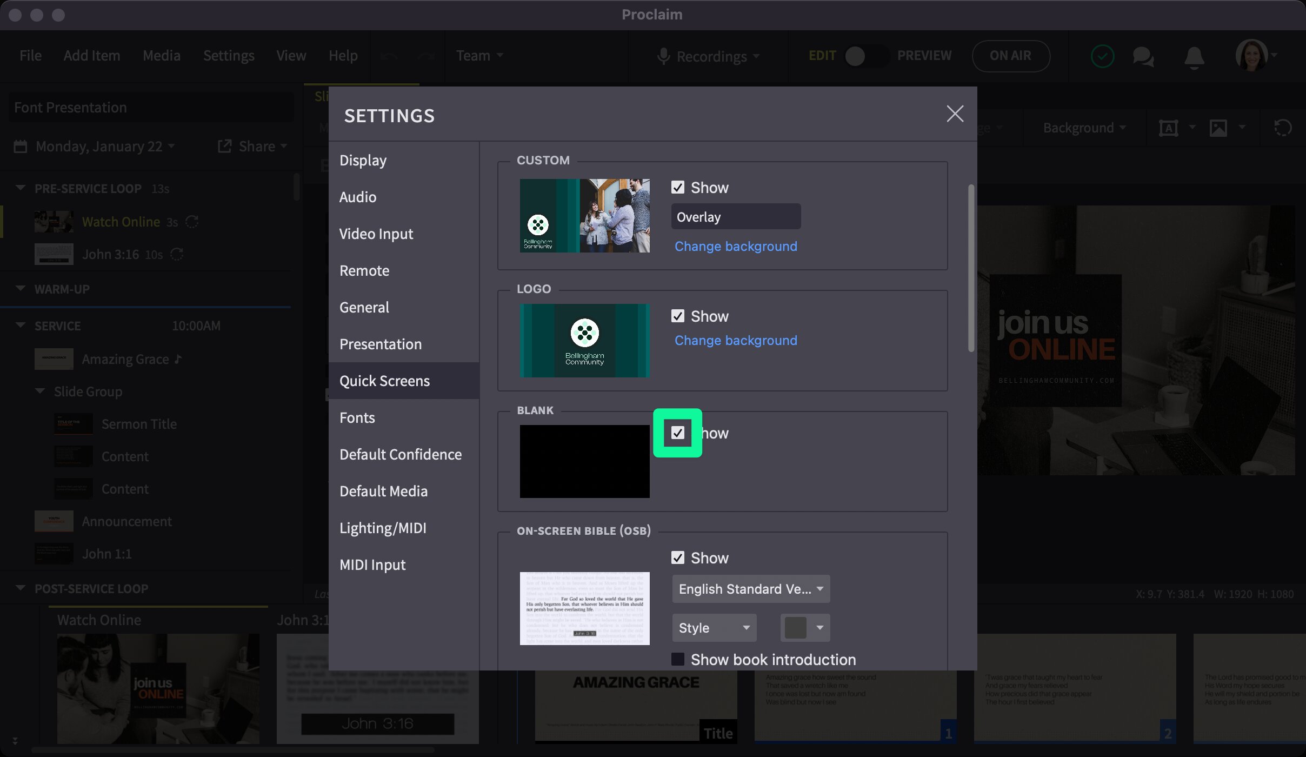Enable Show book introduction
This screenshot has width=1306, height=757.
[x=678, y=659]
